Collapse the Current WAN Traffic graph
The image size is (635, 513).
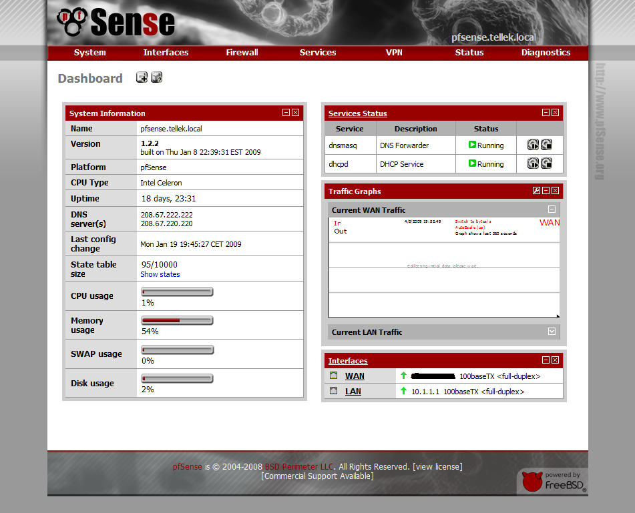[552, 209]
